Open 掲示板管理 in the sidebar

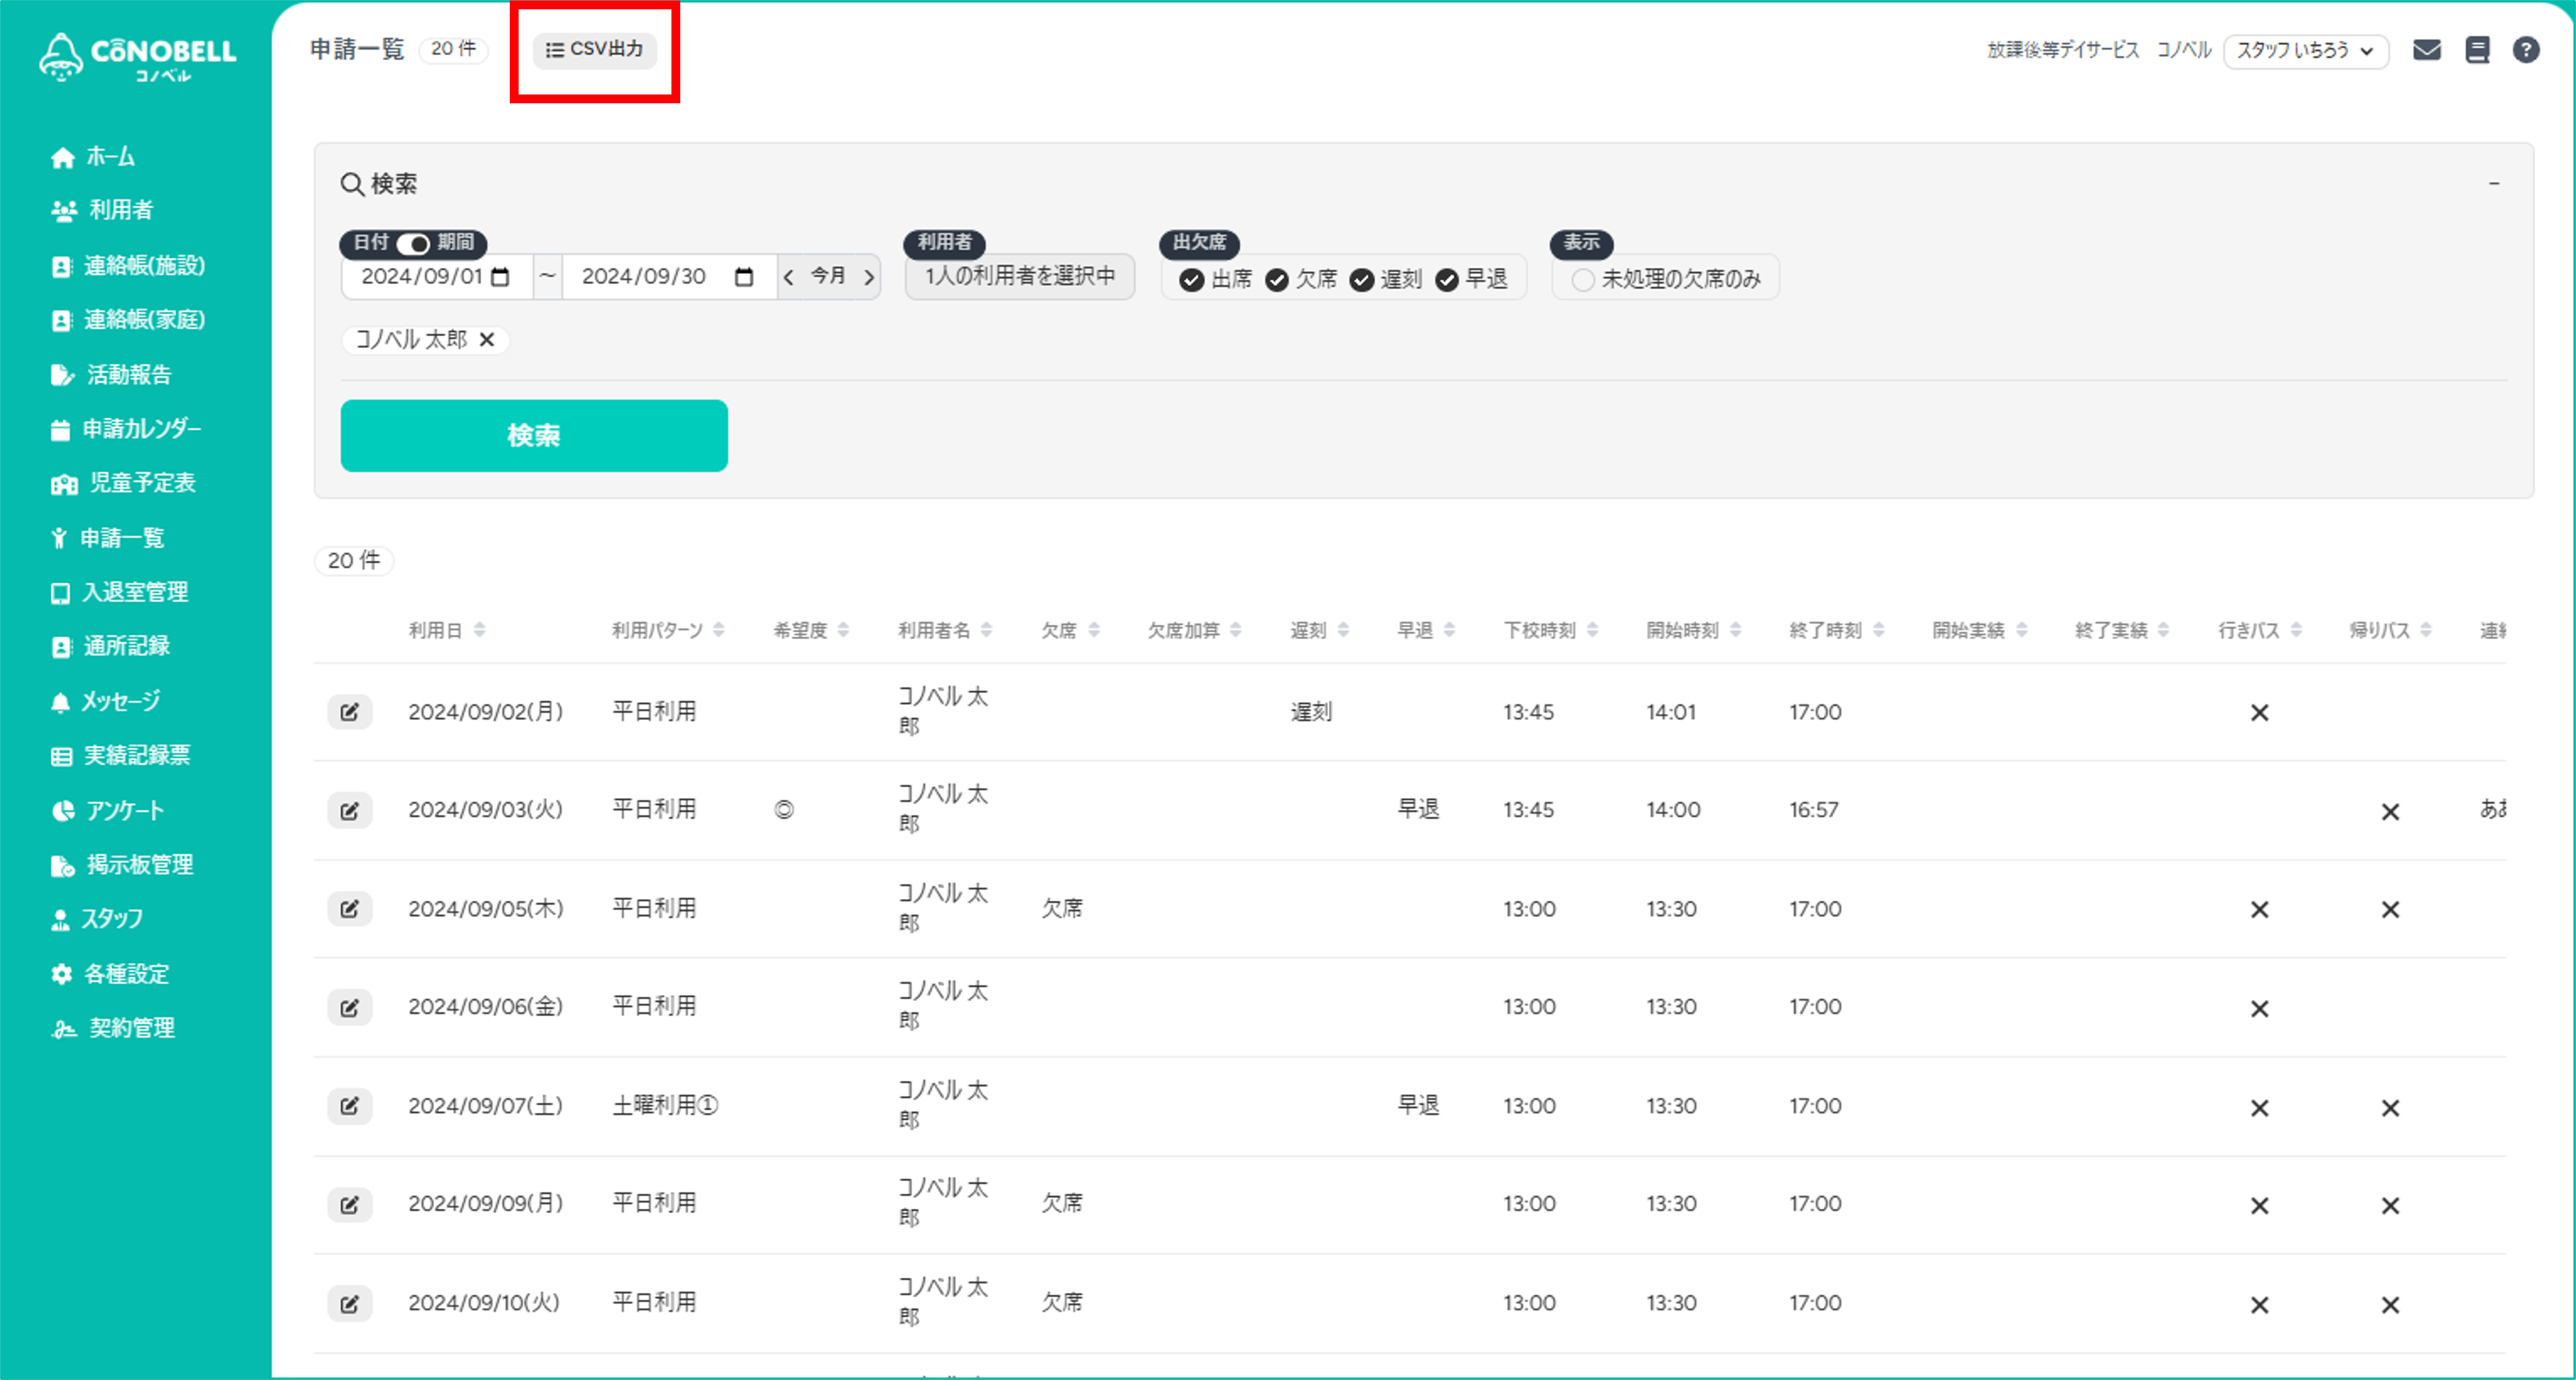(122, 865)
